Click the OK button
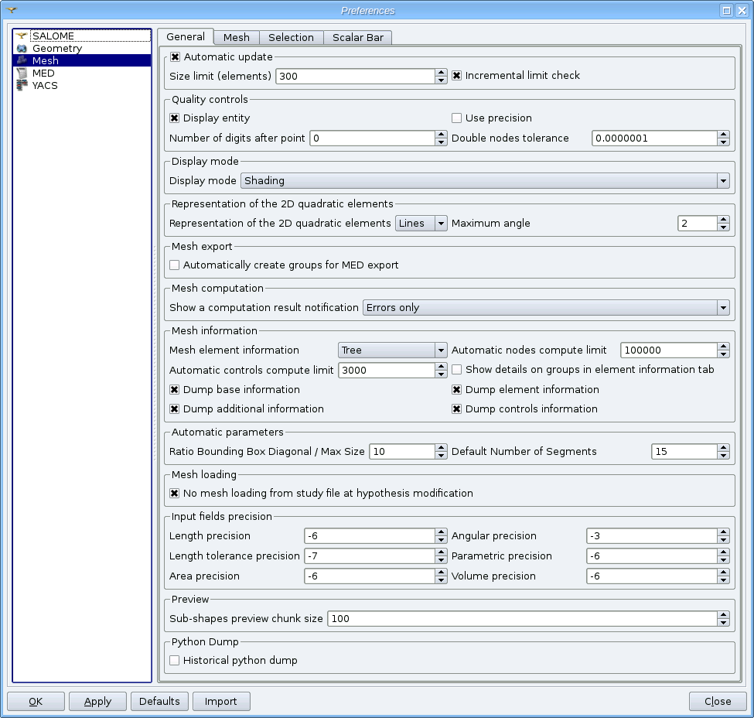This screenshot has width=754, height=718. (x=36, y=702)
